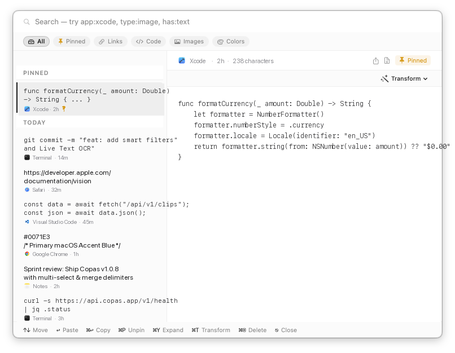Click Move in the bottom shortcut bar
Image resolution: width=455 pixels, height=353 pixels.
point(36,330)
